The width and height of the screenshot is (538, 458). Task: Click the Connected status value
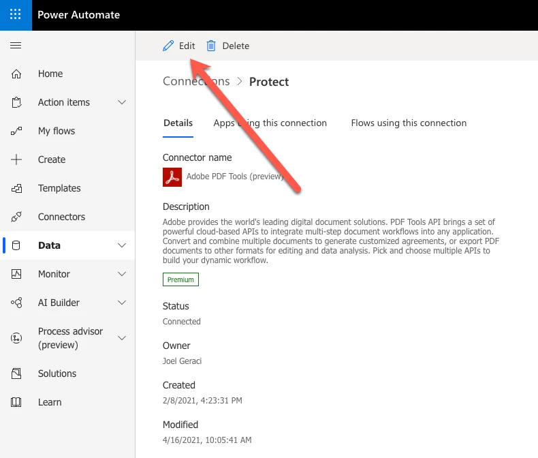click(x=182, y=322)
